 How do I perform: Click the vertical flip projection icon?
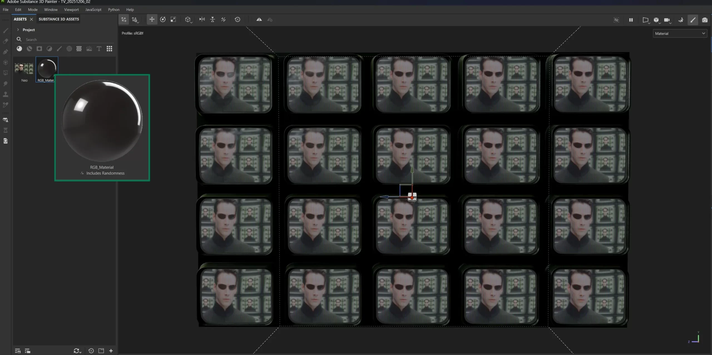pos(212,19)
